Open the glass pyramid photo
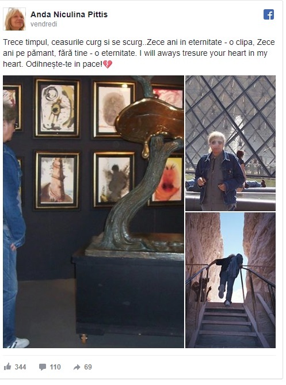The image size is (286, 385). [x=230, y=143]
